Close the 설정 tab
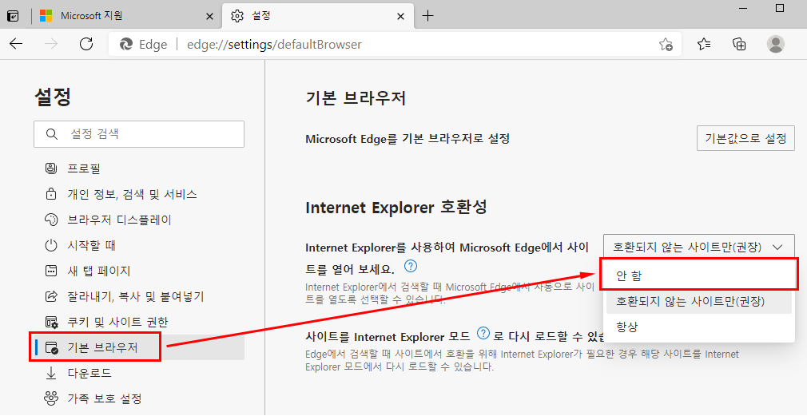Screen dimensions: 807x416 coord(401,17)
